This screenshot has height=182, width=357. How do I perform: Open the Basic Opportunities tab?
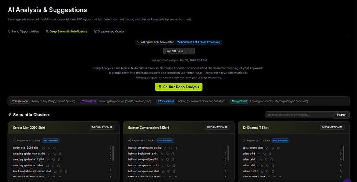coord(23,32)
